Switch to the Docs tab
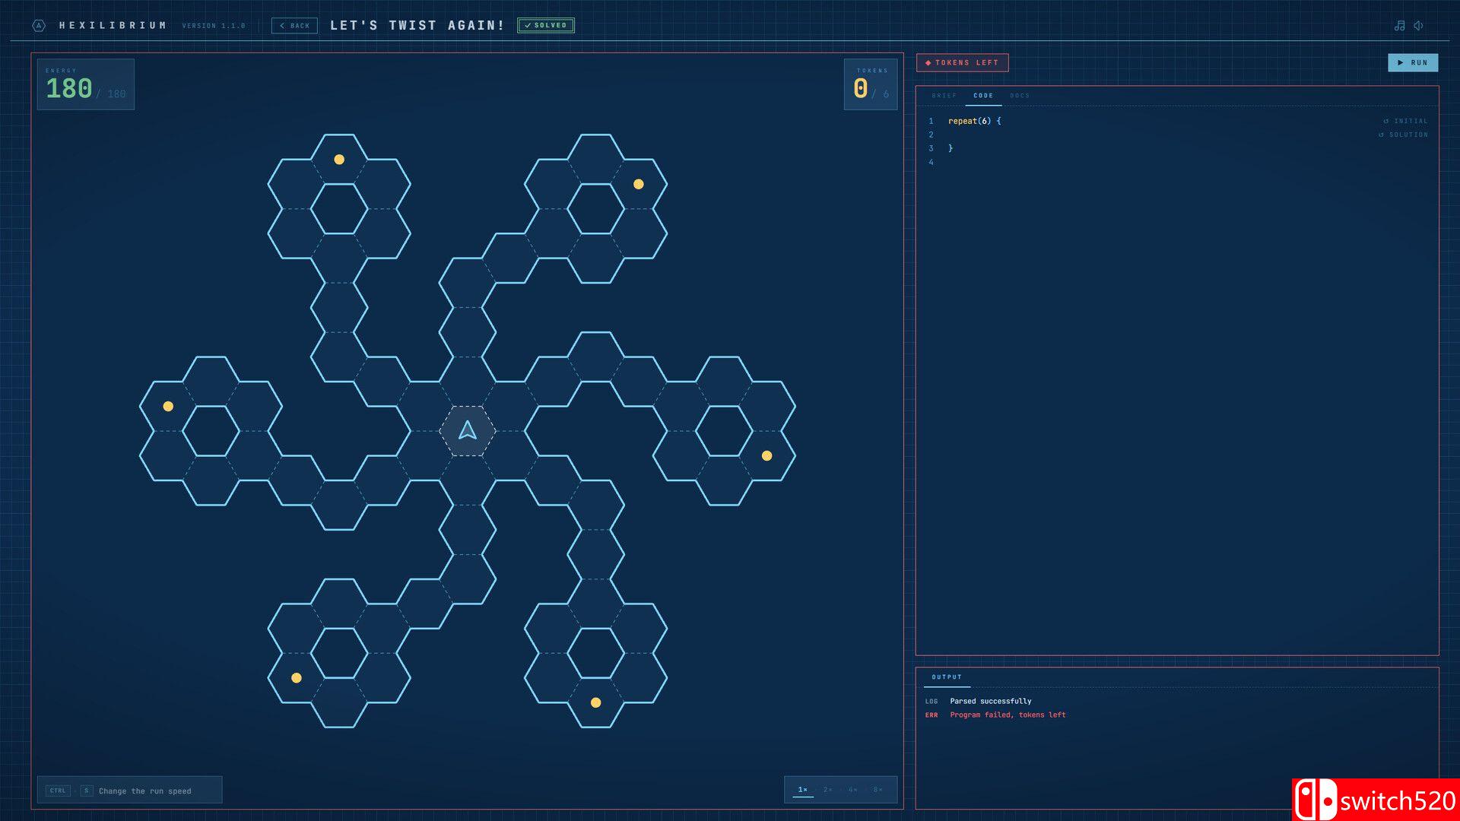The height and width of the screenshot is (821, 1460). click(x=1020, y=96)
